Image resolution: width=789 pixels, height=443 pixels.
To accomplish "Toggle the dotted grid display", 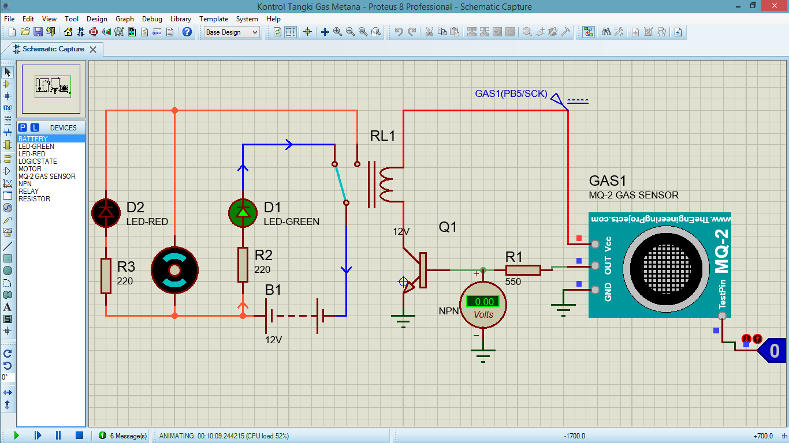I will pyautogui.click(x=290, y=32).
